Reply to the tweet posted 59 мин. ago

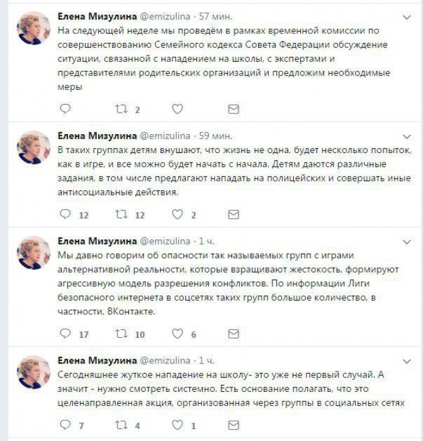(x=65, y=215)
